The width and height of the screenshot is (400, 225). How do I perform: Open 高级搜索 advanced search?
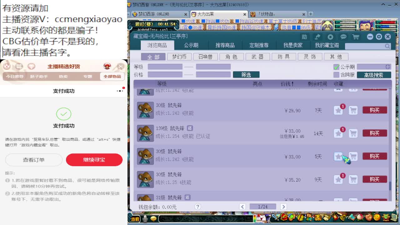[x=374, y=75]
